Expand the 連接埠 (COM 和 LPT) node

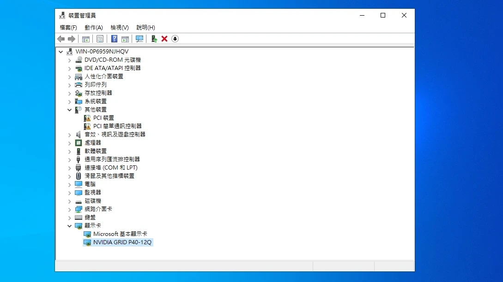[69, 168]
